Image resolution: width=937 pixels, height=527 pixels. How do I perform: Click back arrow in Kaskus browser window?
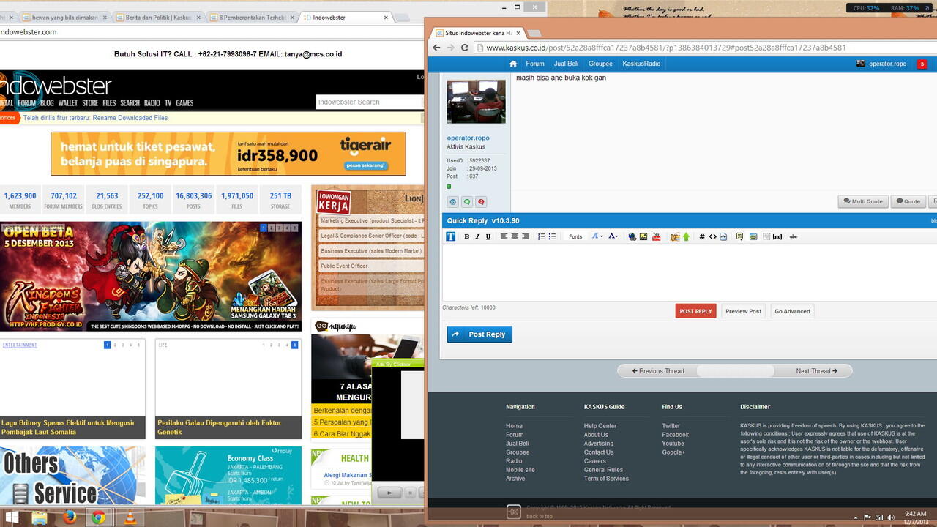[x=436, y=48]
